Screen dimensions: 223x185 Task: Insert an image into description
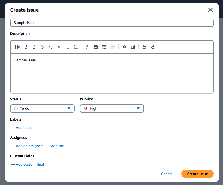coord(96,47)
